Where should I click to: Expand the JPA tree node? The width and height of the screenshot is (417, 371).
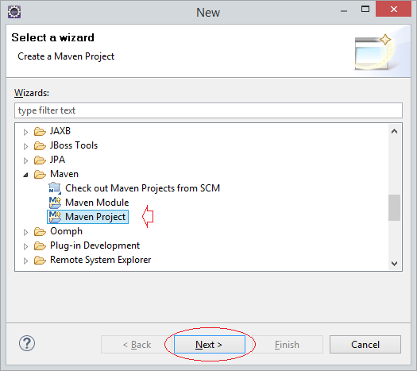(x=25, y=160)
